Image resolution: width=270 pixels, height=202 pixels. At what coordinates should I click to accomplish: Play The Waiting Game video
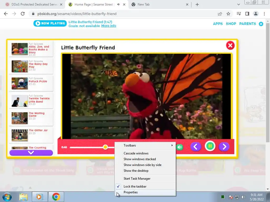[31, 118]
